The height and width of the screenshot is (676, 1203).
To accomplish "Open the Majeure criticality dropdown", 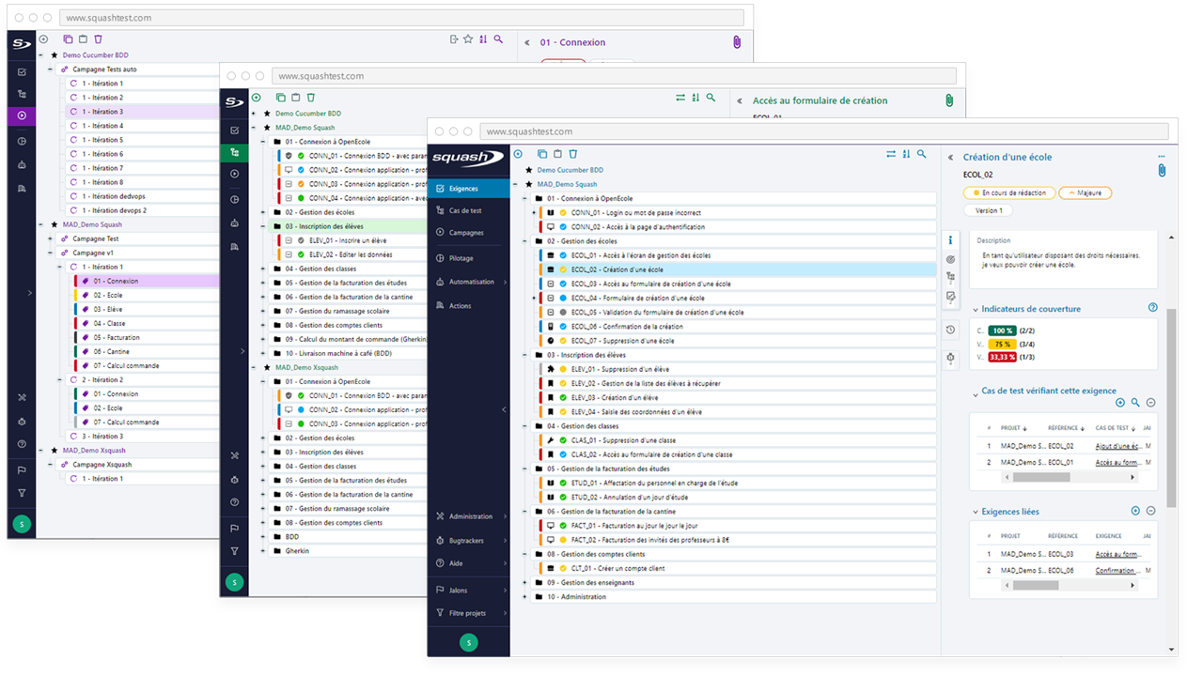I will click(1085, 192).
